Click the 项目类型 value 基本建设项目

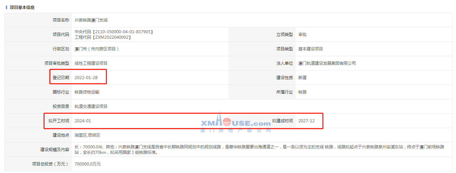[310, 49]
